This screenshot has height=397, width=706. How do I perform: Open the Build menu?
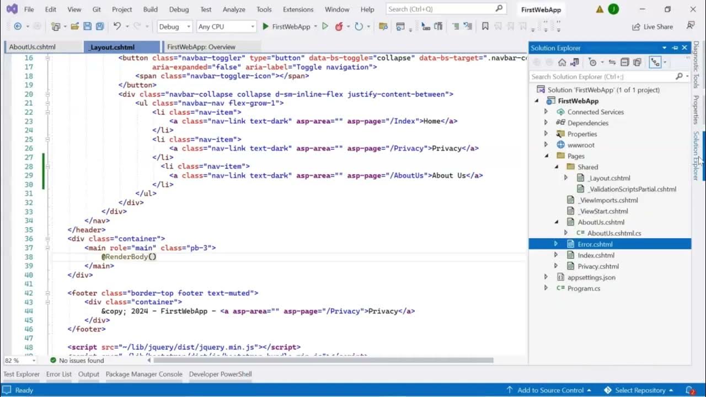click(x=150, y=9)
